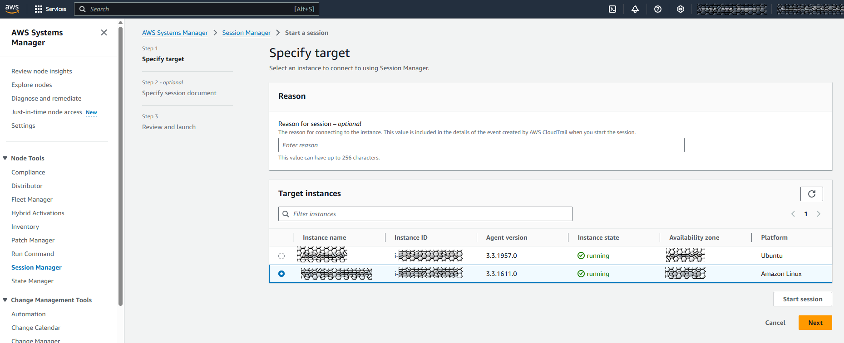Viewport: 844px width, 343px height.
Task: Go to previous page of instances
Action: pyautogui.click(x=793, y=214)
